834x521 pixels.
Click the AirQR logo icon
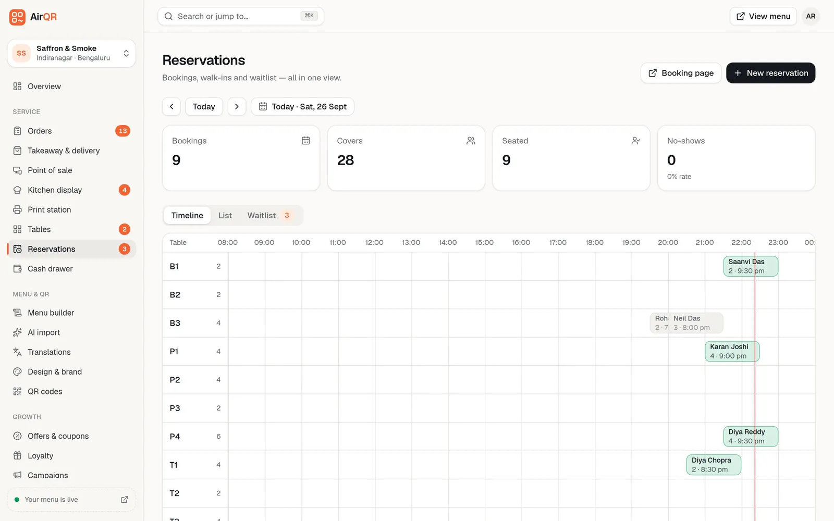pos(17,17)
